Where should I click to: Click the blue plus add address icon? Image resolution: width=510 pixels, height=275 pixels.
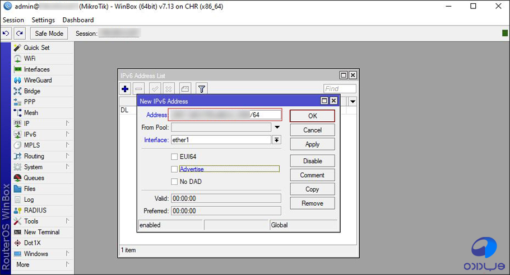(125, 89)
